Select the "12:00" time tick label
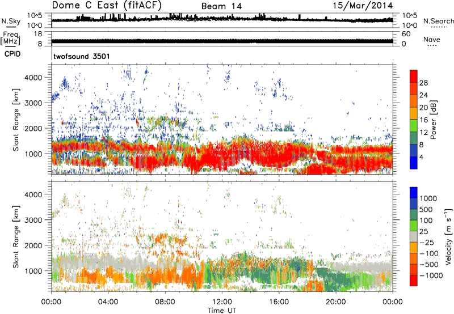 pyautogui.click(x=222, y=302)
